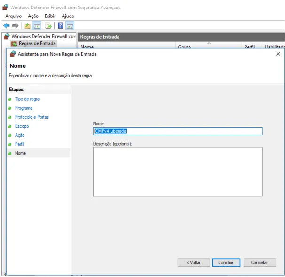Viewport: 285px width, 277px height.
Task: Select Regras de Entrada in the tree
Action: 37,43
